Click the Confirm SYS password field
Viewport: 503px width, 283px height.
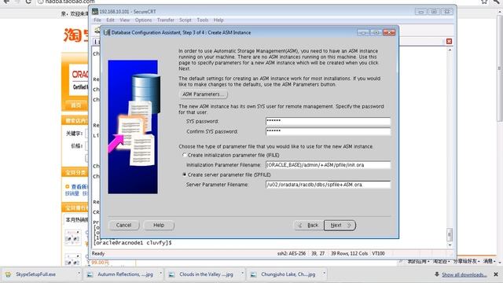coord(328,131)
